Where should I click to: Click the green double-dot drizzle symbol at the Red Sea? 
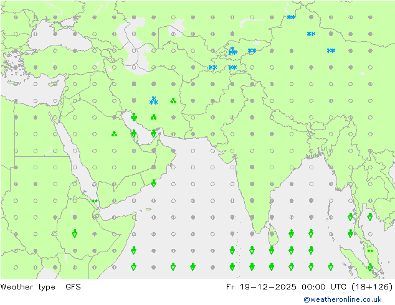(95, 201)
